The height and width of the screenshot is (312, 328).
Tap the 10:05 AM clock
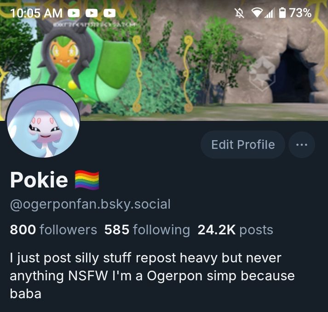pos(36,13)
